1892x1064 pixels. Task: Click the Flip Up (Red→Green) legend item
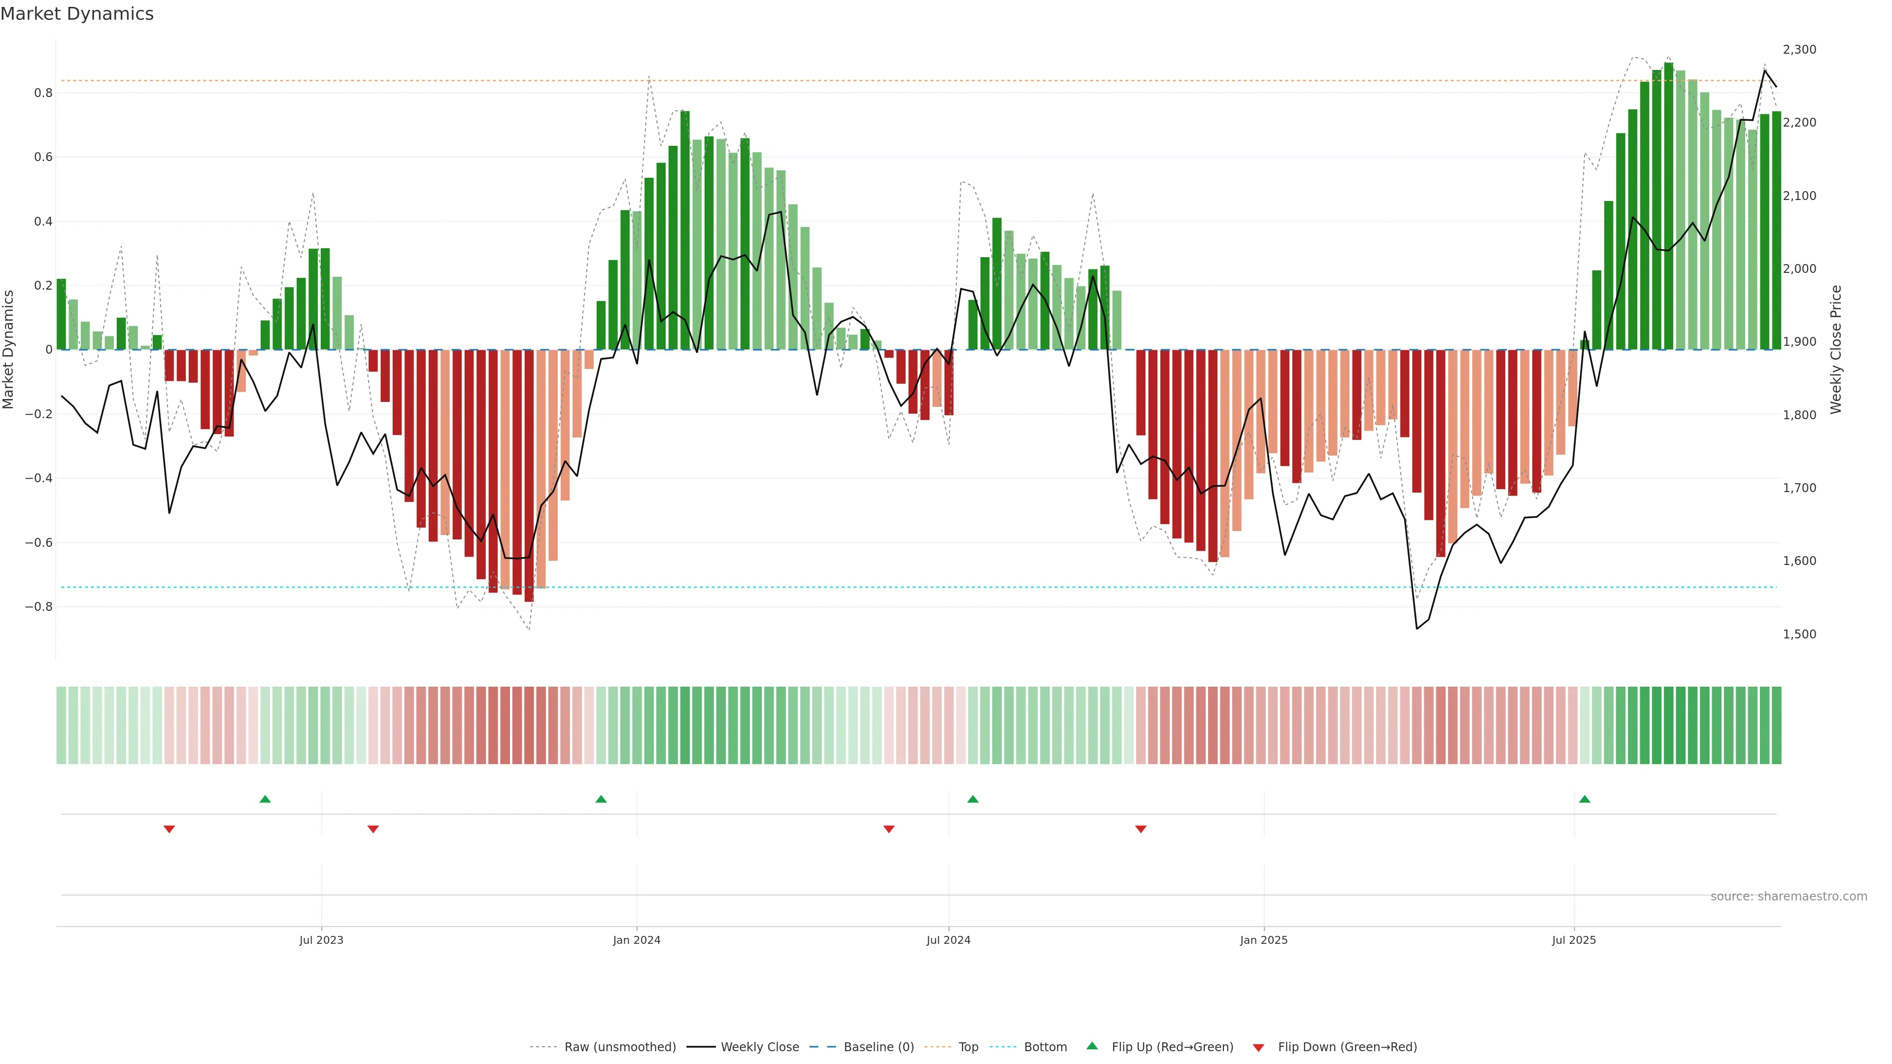pyautogui.click(x=1172, y=1047)
